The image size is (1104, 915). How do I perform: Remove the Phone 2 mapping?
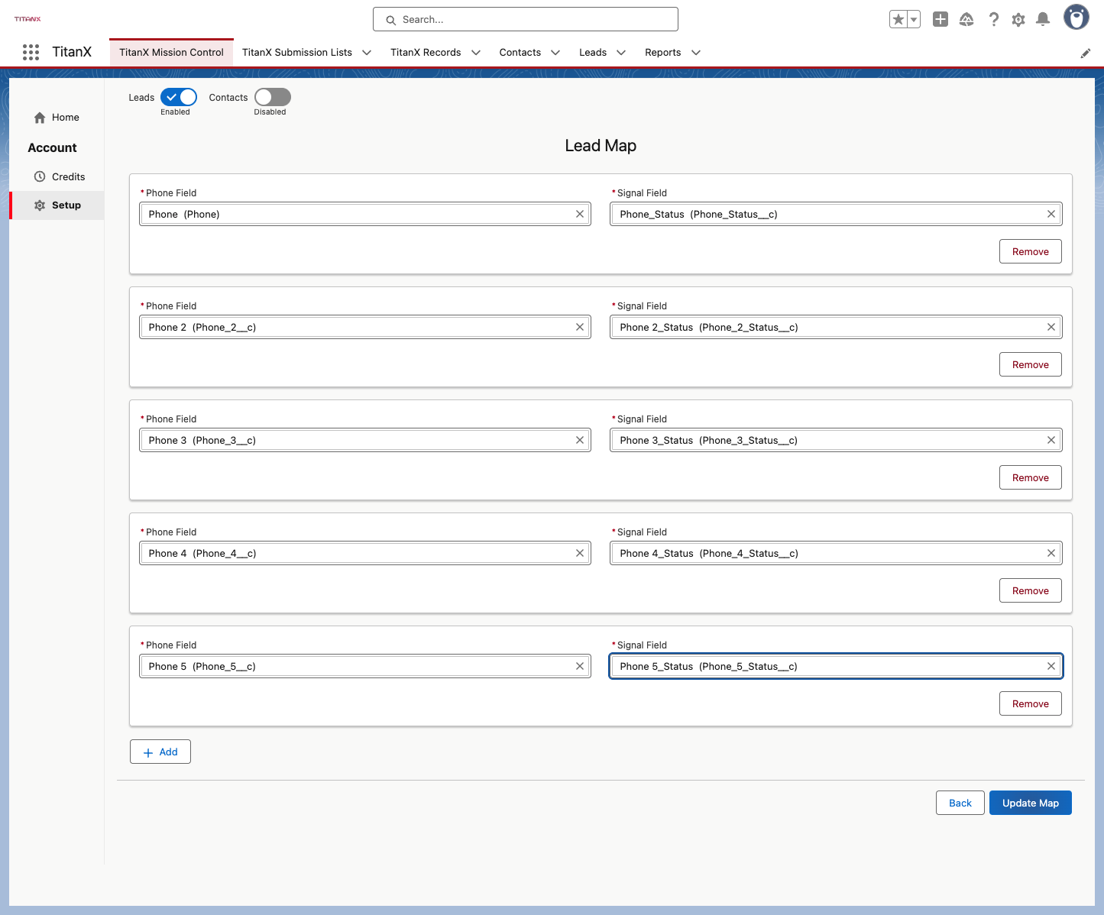point(1030,364)
